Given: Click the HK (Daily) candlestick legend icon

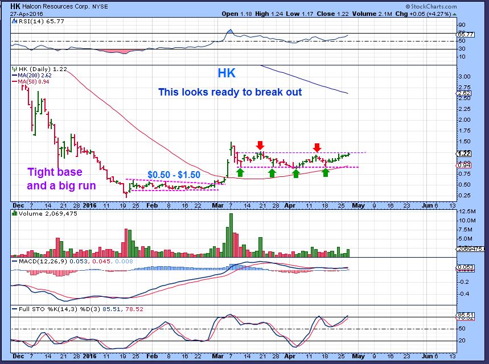Looking at the screenshot, I should pos(14,69).
